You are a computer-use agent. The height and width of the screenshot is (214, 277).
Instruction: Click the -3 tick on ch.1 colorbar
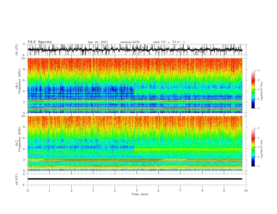pos(258,70)
